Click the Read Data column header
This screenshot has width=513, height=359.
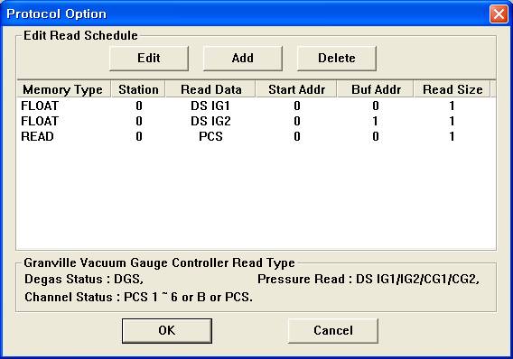(210, 89)
